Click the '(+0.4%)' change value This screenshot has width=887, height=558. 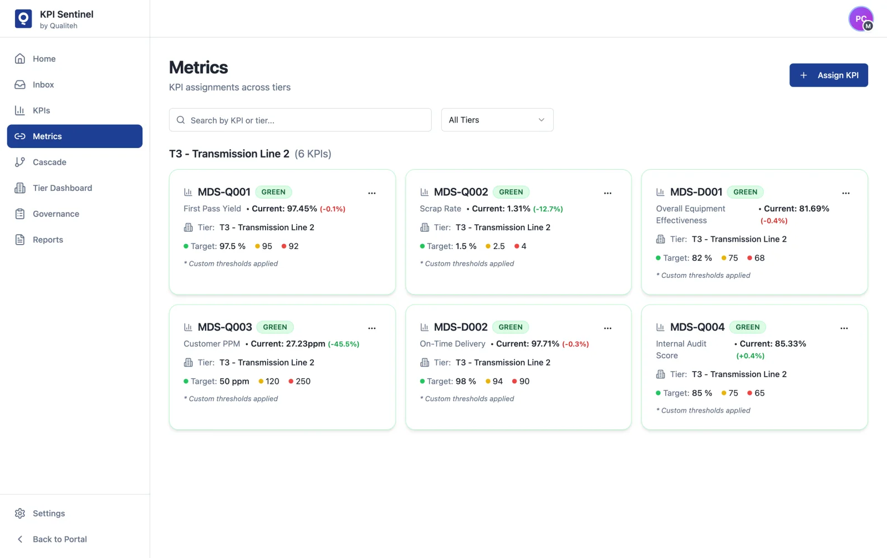[x=750, y=356]
